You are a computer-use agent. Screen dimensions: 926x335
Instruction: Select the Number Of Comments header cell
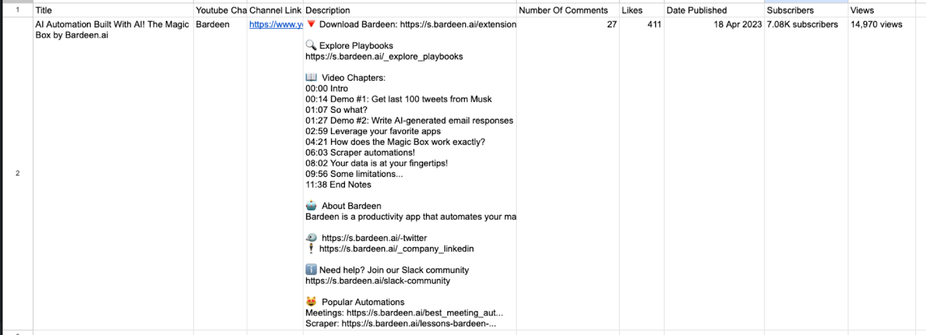568,10
